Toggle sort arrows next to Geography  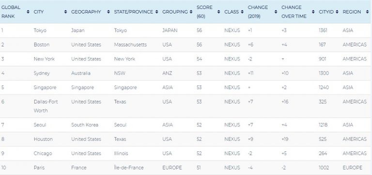coord(108,12)
